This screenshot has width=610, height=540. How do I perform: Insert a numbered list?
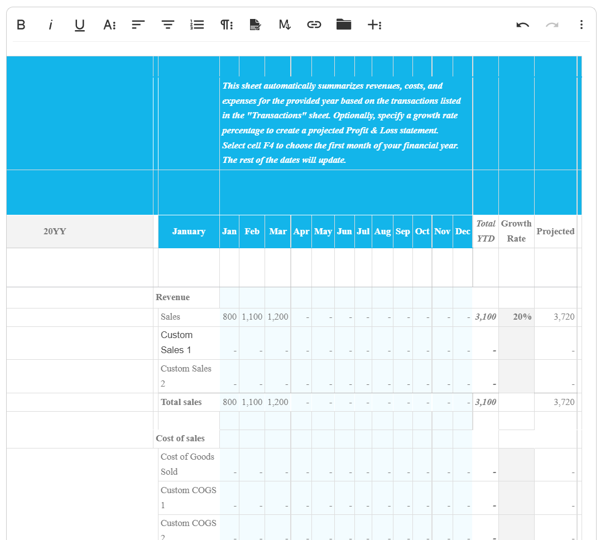point(197,25)
